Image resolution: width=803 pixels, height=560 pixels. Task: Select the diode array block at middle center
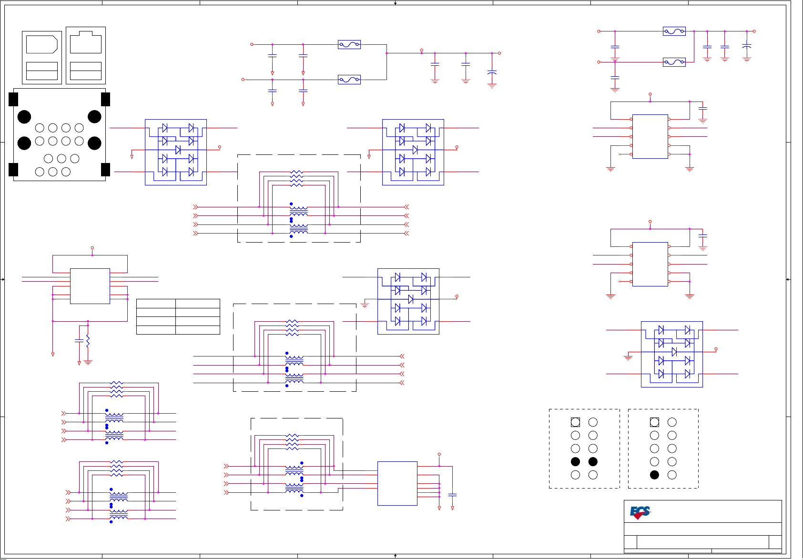(x=408, y=301)
